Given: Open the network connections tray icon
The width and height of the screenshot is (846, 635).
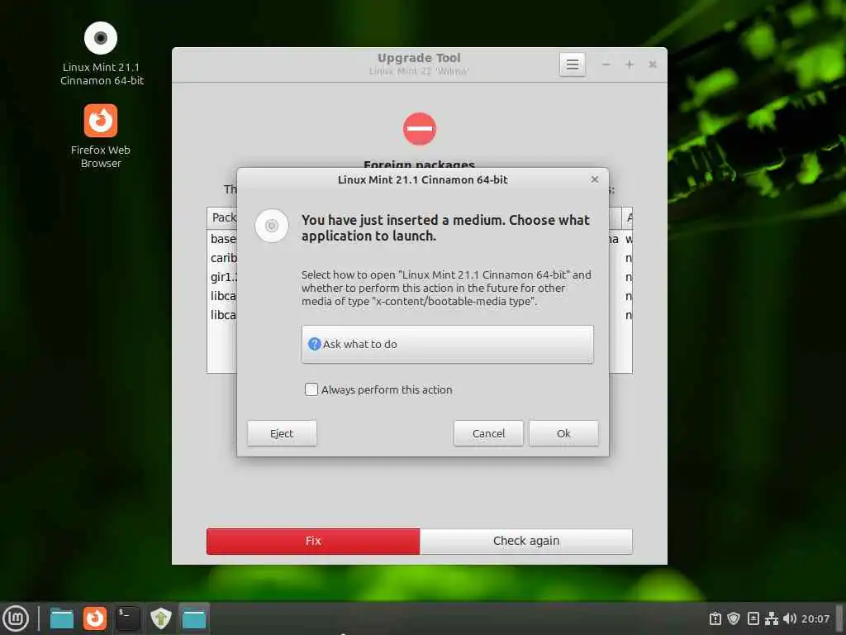Looking at the screenshot, I should pyautogui.click(x=772, y=618).
